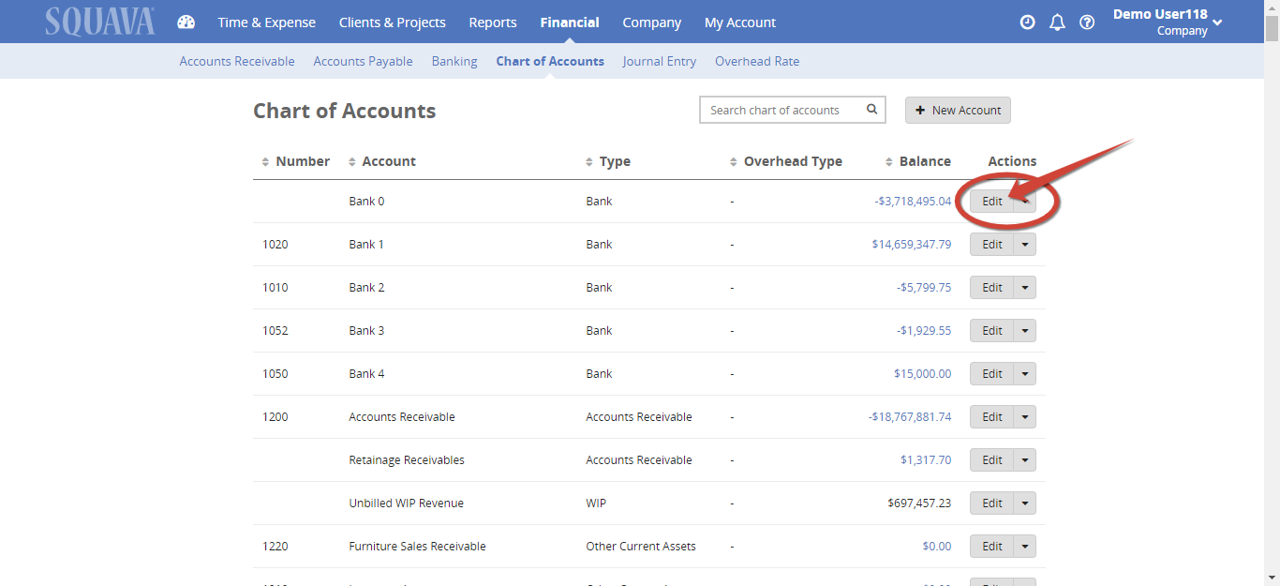Select the WIP type cell

(596, 503)
